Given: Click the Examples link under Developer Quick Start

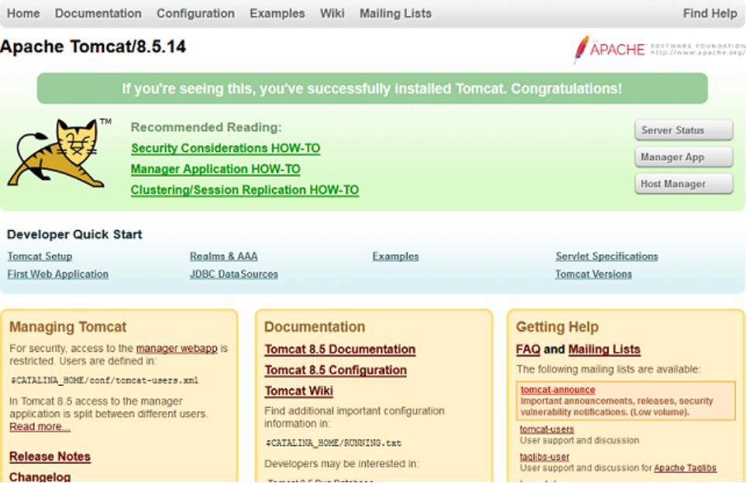Looking at the screenshot, I should click(x=395, y=257).
